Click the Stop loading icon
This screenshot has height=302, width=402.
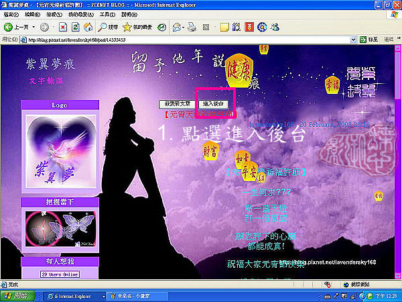(x=63, y=27)
